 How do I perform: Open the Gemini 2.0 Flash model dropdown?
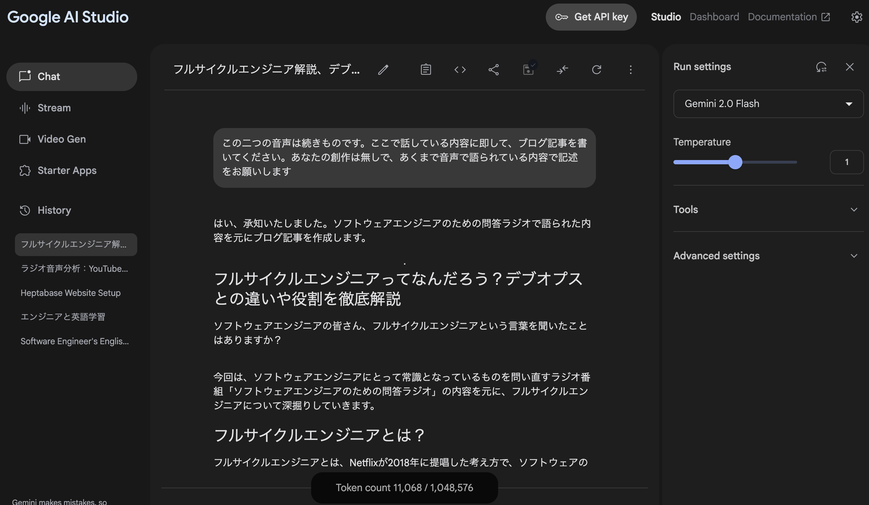click(768, 104)
